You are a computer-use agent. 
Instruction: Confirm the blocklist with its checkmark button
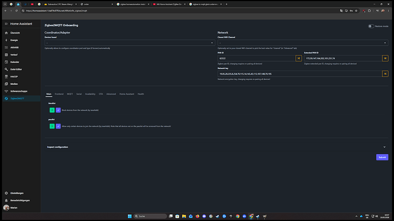[x=58, y=110]
